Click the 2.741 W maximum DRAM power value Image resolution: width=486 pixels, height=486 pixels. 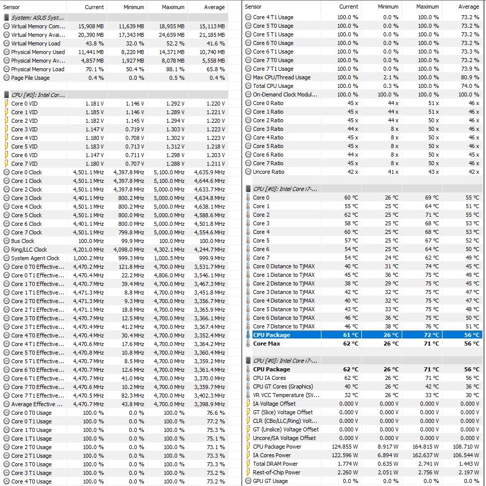(428, 464)
